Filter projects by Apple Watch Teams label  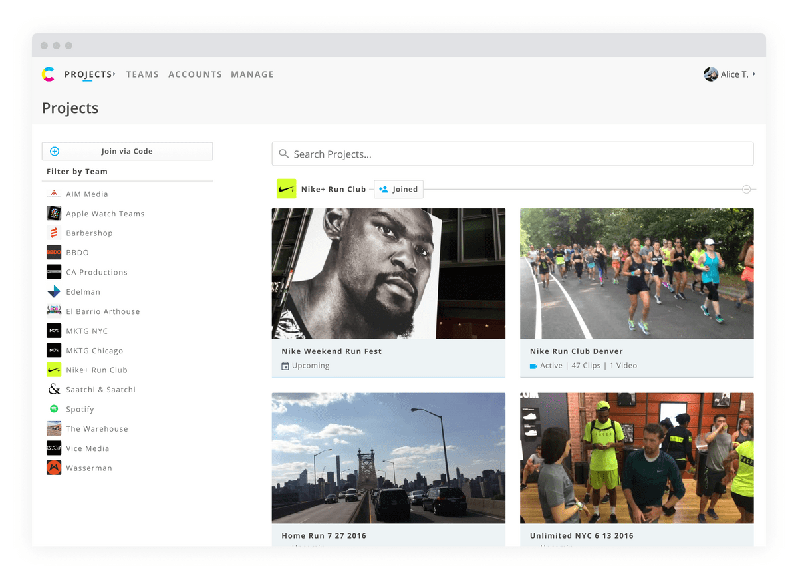(x=105, y=214)
